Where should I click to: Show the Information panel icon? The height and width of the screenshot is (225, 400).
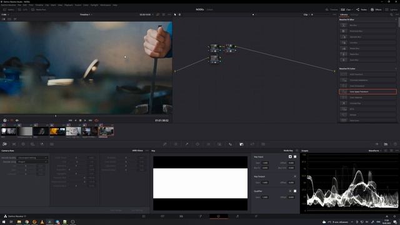[x=395, y=144]
